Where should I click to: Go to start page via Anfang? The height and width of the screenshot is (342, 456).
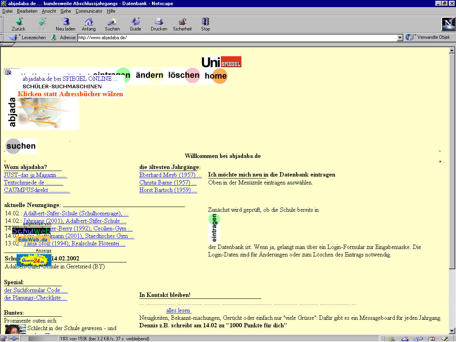coord(89,22)
